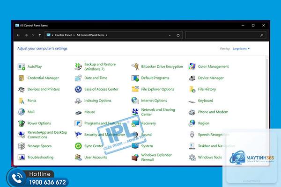Click the Storage Spaces icon
The image size is (281, 187).
21,146
